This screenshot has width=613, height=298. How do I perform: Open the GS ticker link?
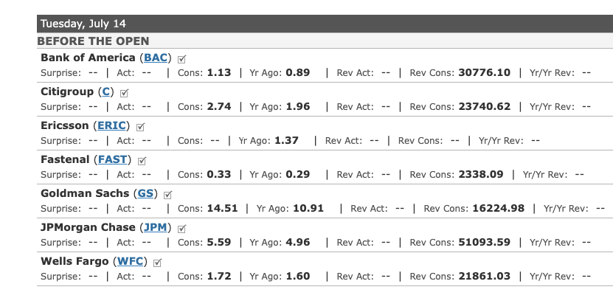145,193
